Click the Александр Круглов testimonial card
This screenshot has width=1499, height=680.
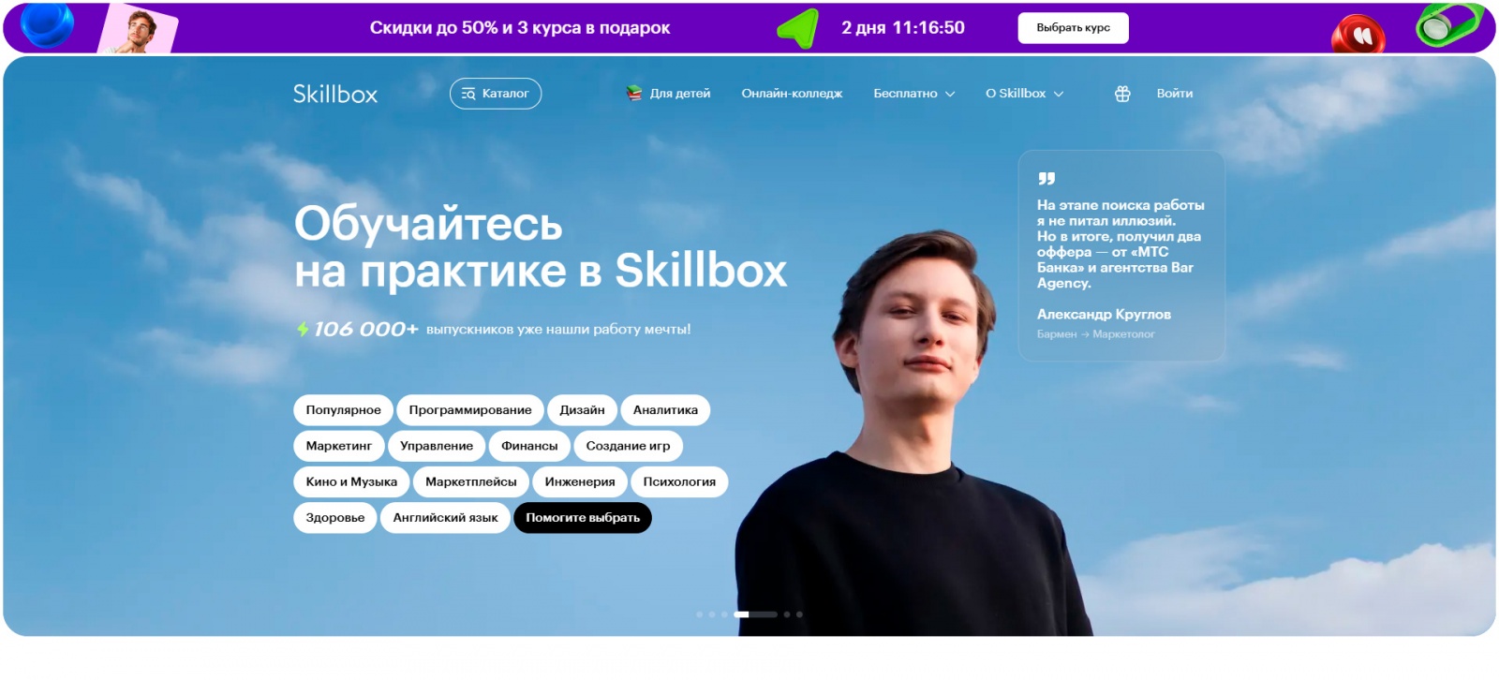pyautogui.click(x=1121, y=256)
